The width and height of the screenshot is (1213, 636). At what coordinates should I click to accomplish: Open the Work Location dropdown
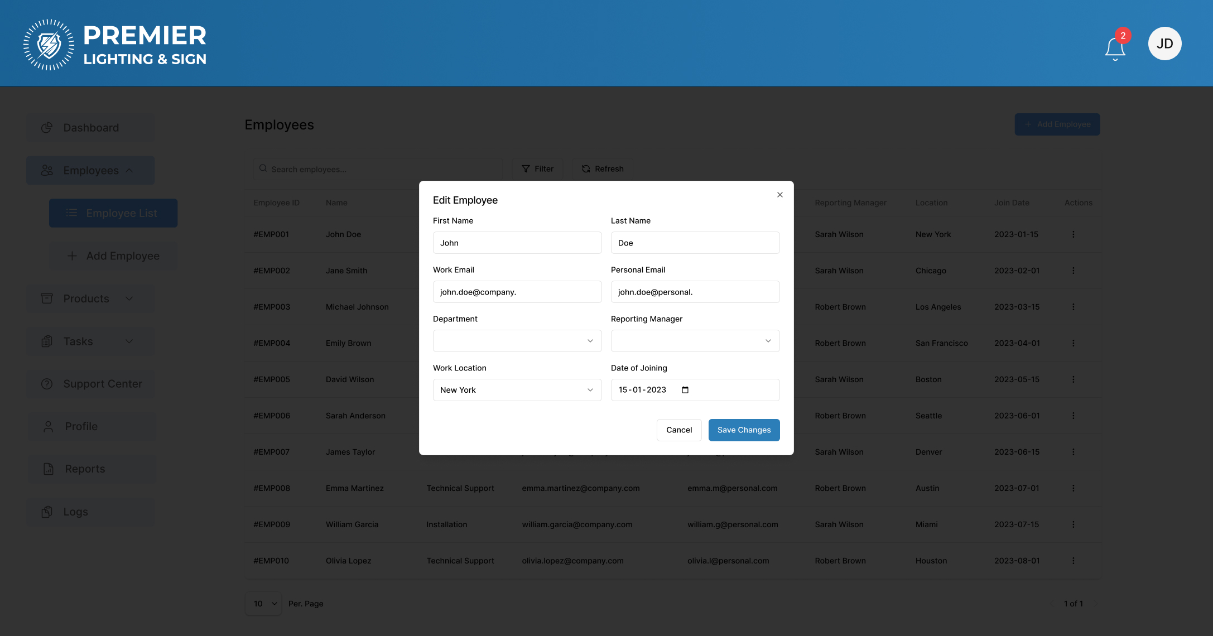pos(517,390)
